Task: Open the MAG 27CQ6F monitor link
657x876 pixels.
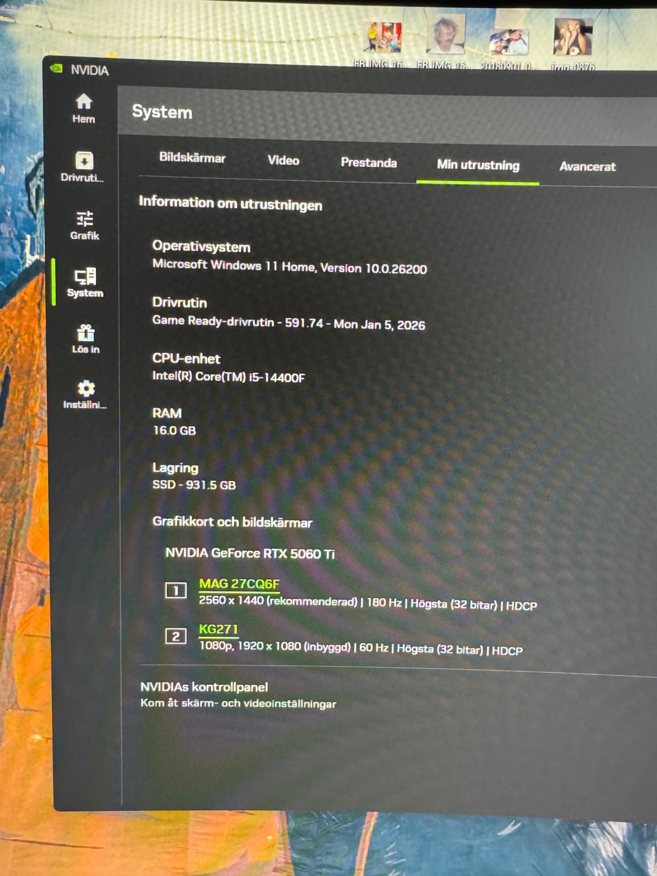Action: [239, 584]
